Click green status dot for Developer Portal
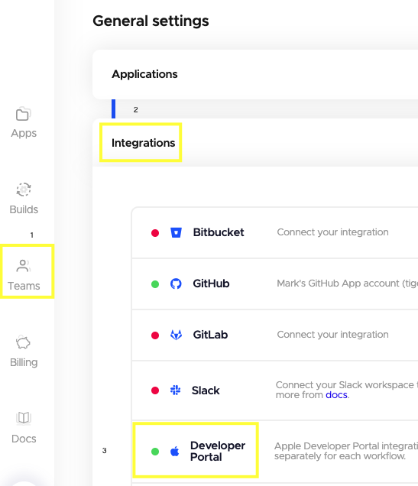418x486 pixels. [x=155, y=452]
